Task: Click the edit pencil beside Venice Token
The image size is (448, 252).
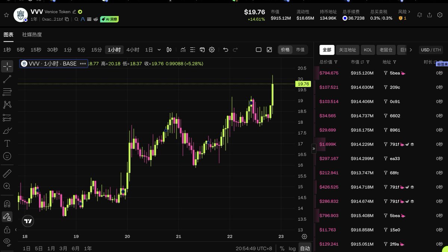Action: [74, 12]
